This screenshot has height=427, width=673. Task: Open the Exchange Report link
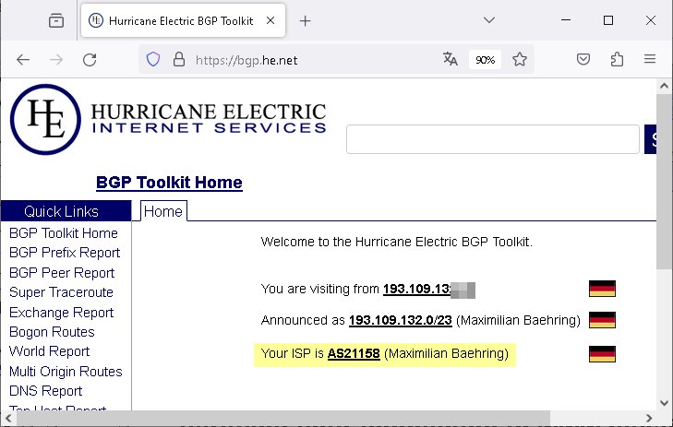(61, 313)
